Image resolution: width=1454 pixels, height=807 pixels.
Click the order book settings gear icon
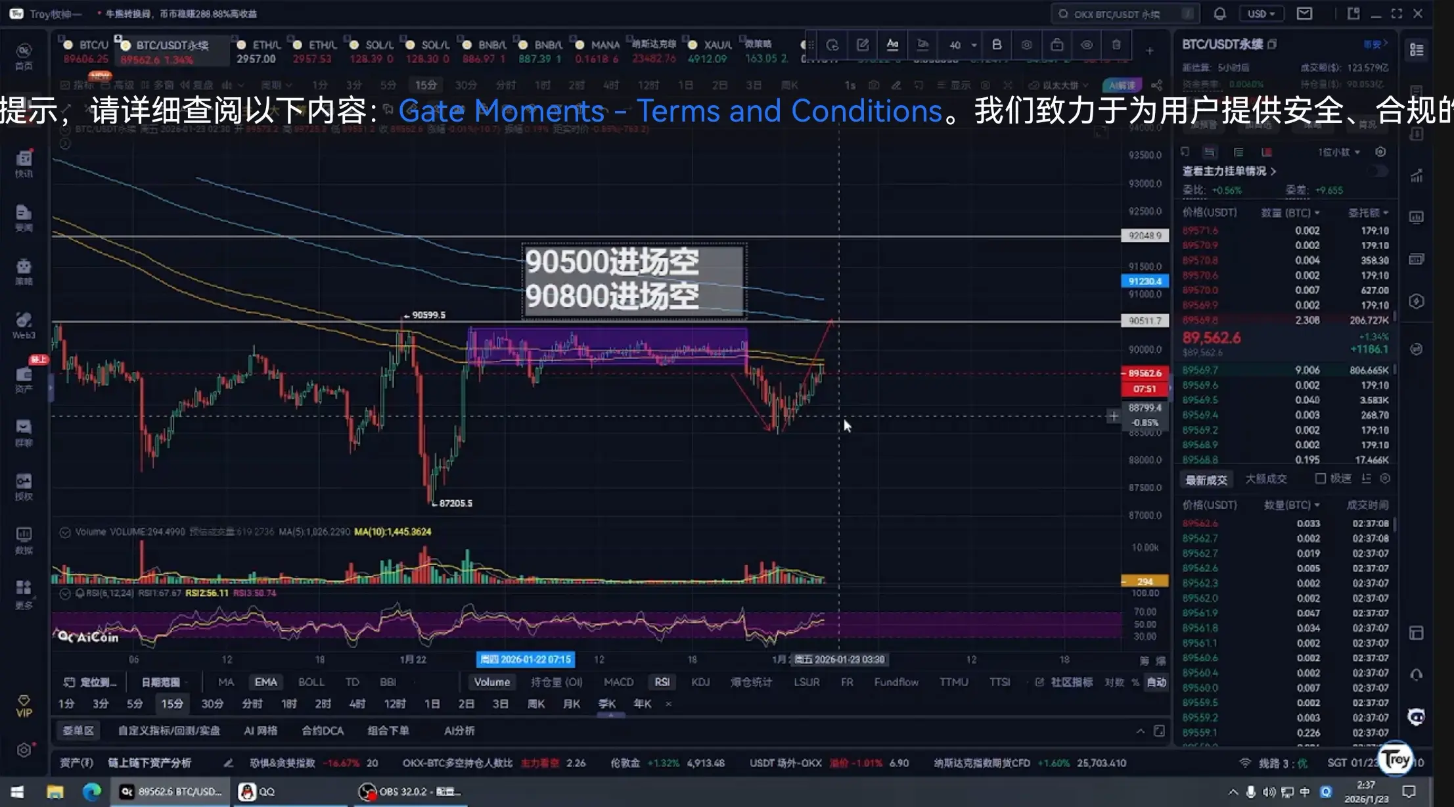[x=1380, y=152]
